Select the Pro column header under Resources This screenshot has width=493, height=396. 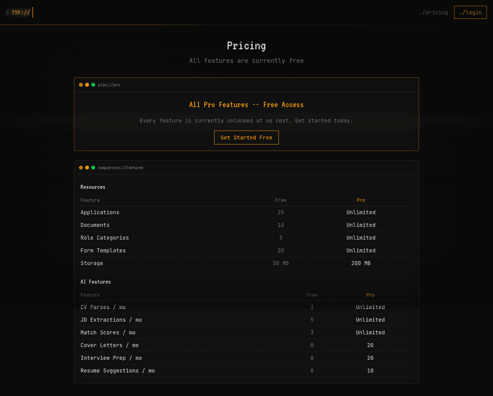pyautogui.click(x=361, y=200)
